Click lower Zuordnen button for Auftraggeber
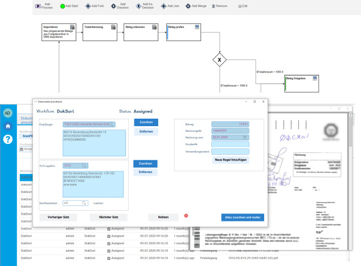This screenshot has height=266, width=361. point(145,164)
